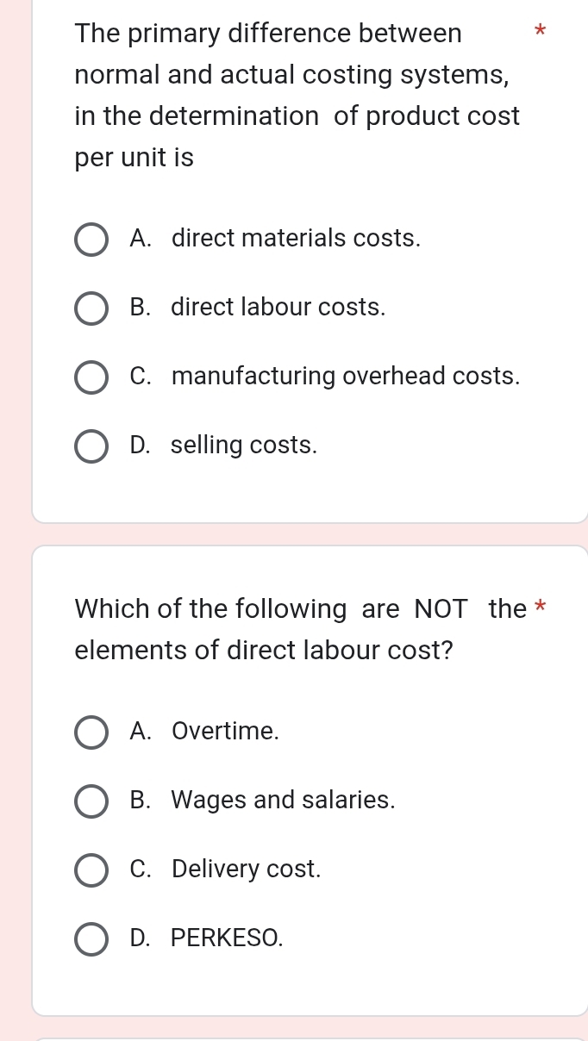This screenshot has height=1041, width=588.
Task: Select the Overtime radio button
Action: coord(91,732)
